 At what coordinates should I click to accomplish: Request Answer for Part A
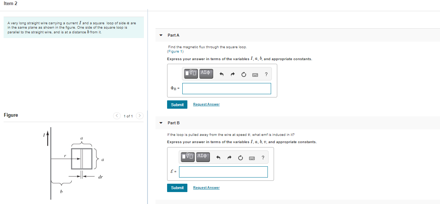(206, 104)
